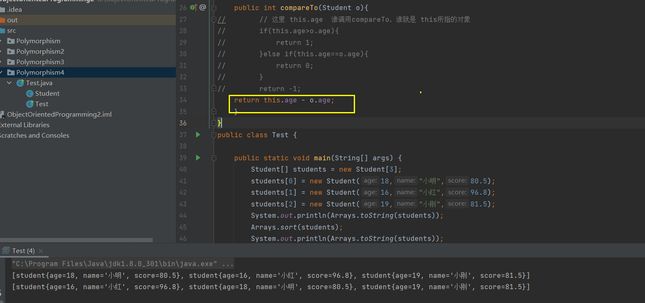This screenshot has height=303, width=645.
Task: Click commented 'return -1;' on line 33
Action: click(280, 89)
